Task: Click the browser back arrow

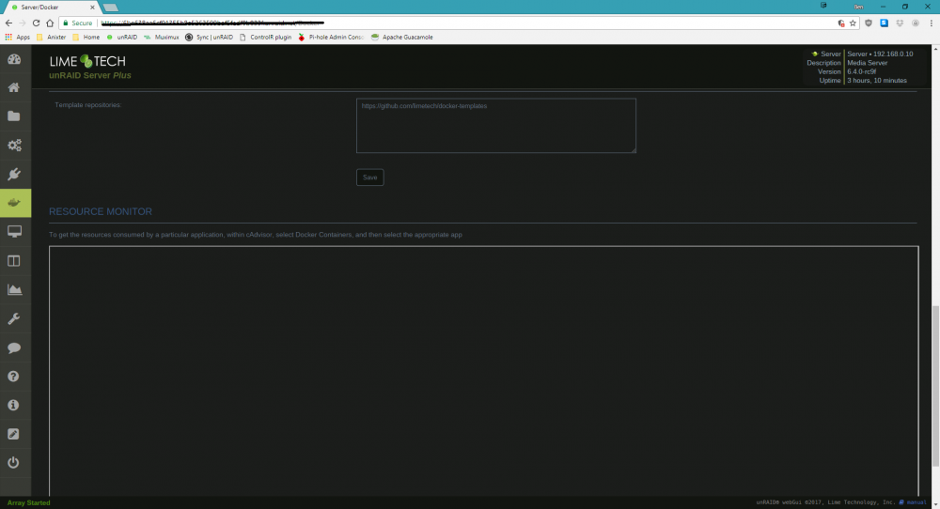Action: (x=8, y=23)
